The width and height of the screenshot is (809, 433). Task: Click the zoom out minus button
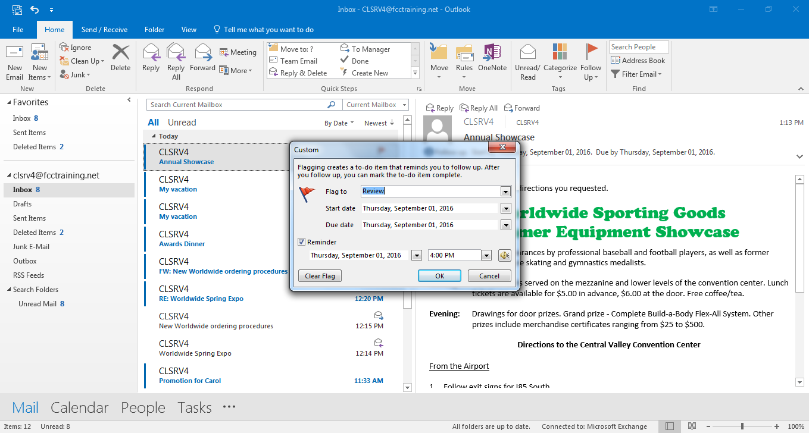[707, 426]
